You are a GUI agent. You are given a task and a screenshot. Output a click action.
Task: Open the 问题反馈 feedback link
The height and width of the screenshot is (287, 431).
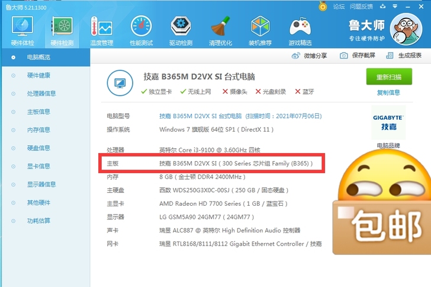[361, 7]
